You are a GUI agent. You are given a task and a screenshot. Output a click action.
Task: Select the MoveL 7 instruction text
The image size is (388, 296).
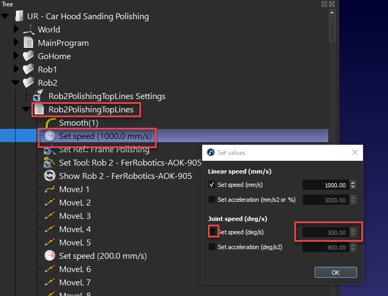75,282
